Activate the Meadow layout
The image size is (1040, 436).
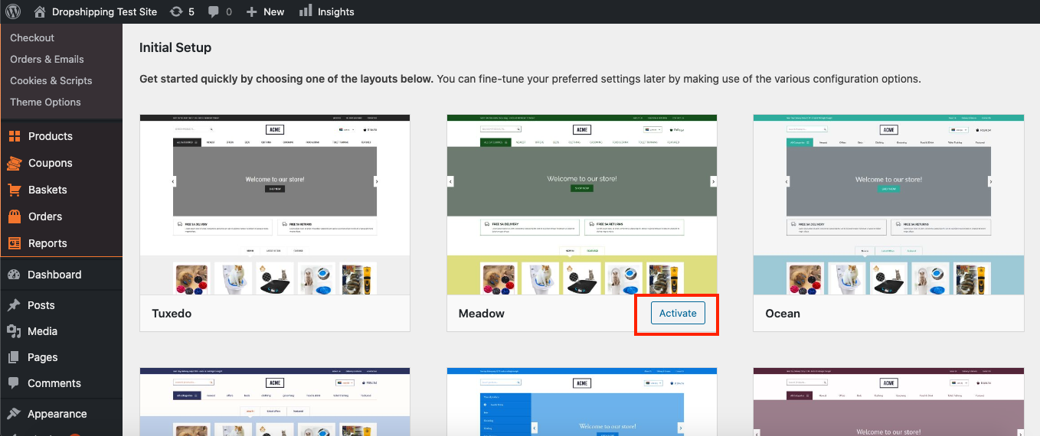[678, 313]
